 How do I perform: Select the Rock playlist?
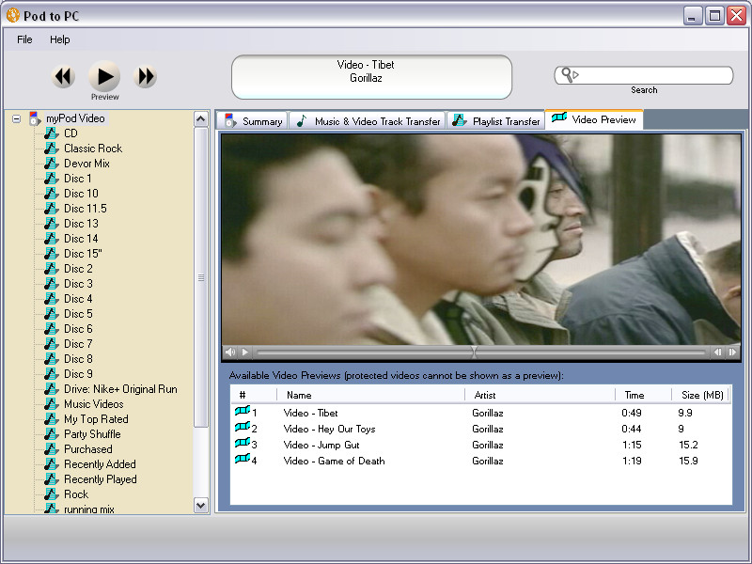(76, 494)
